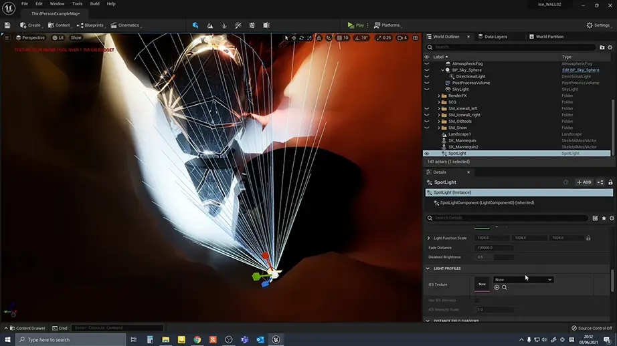Screen dimensions: 617x346
Task: Click the lock icon for Light Function Scale
Action: 588,238
